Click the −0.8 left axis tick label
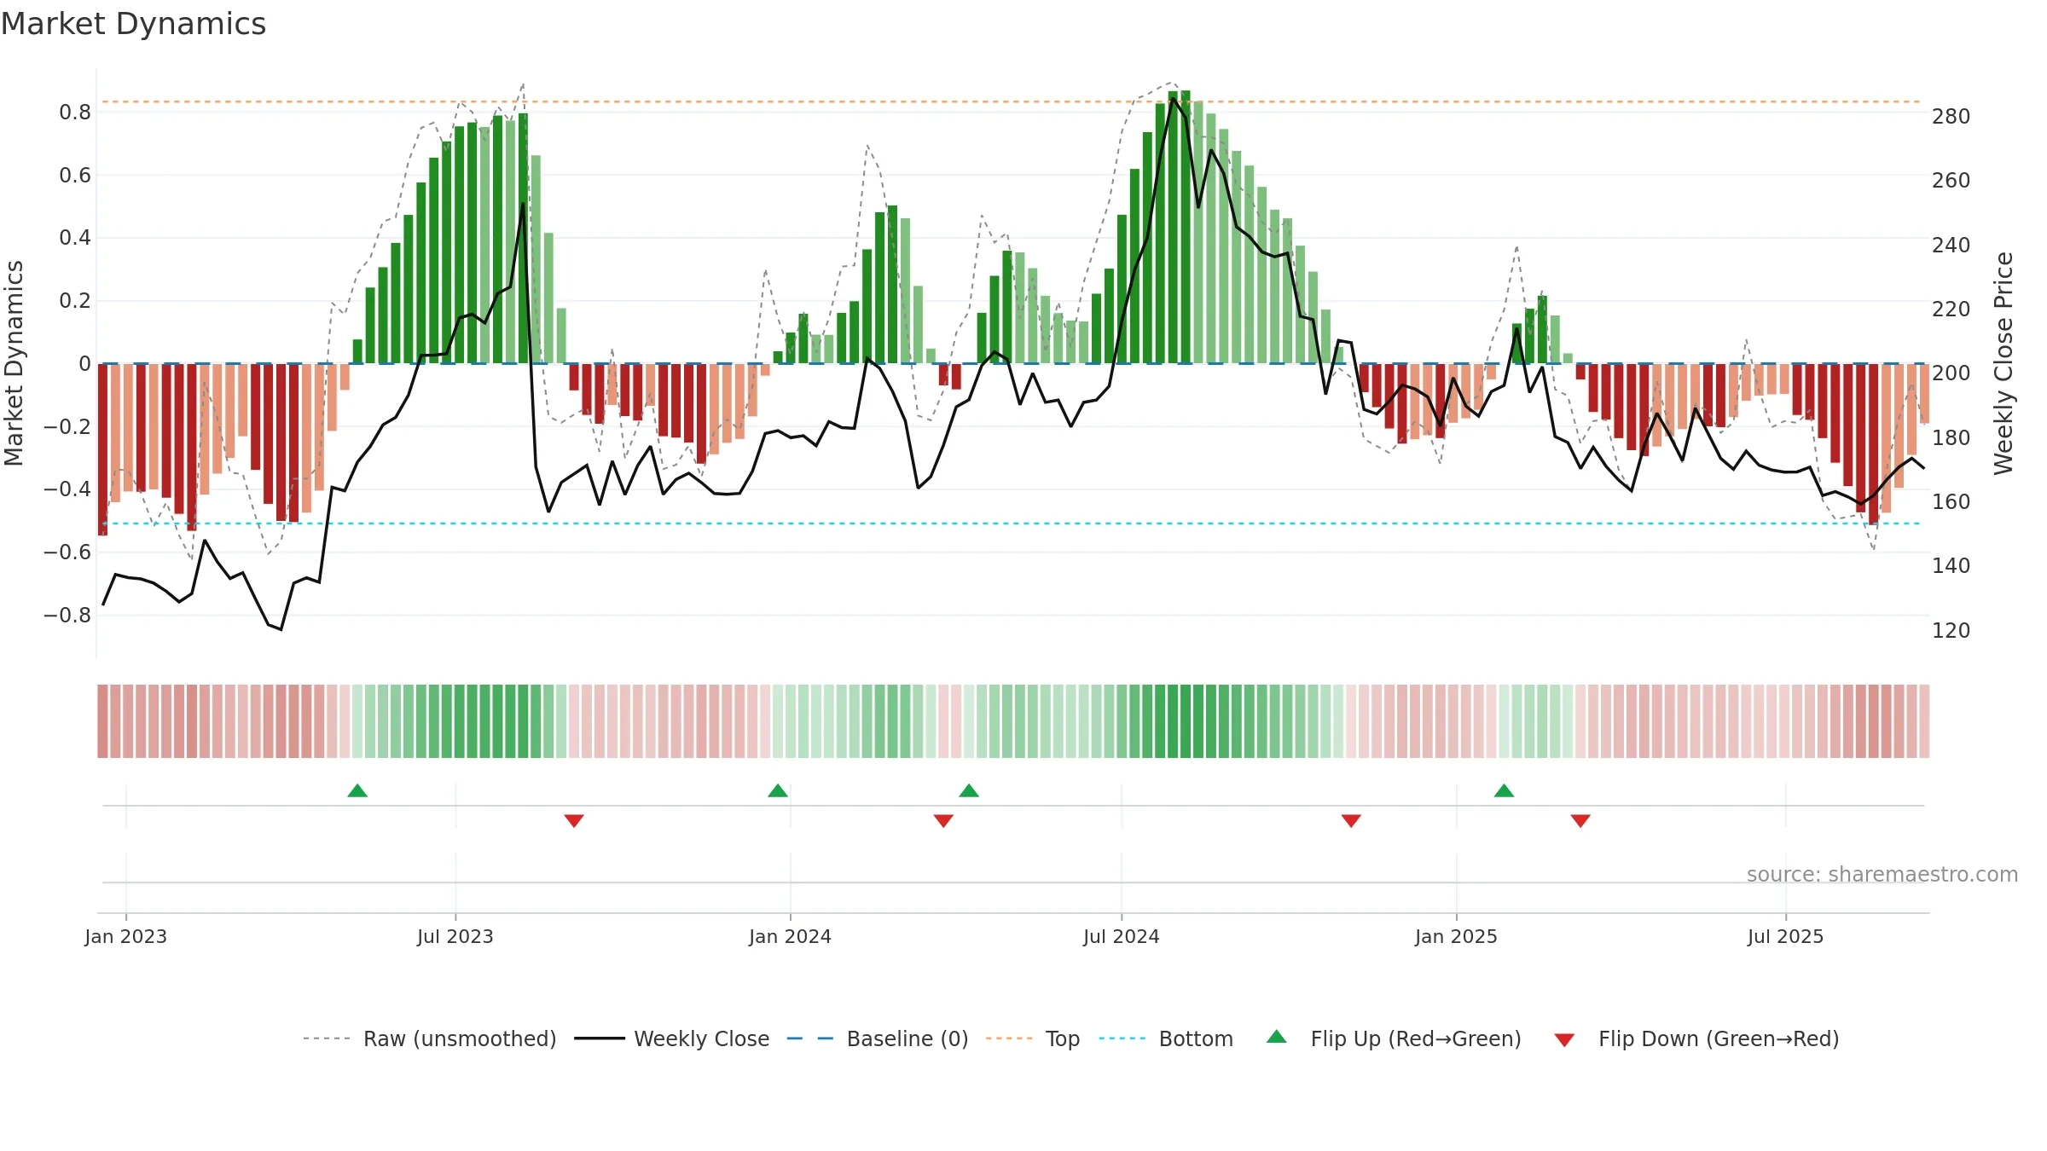This screenshot has width=2047, height=1151. click(x=67, y=616)
